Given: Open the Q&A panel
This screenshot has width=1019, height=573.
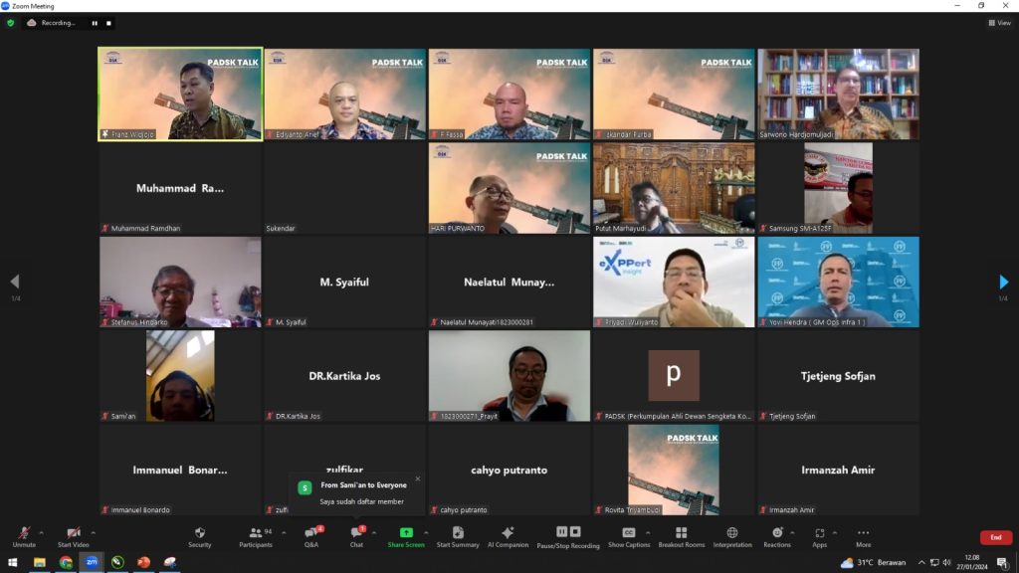Looking at the screenshot, I should [x=311, y=536].
